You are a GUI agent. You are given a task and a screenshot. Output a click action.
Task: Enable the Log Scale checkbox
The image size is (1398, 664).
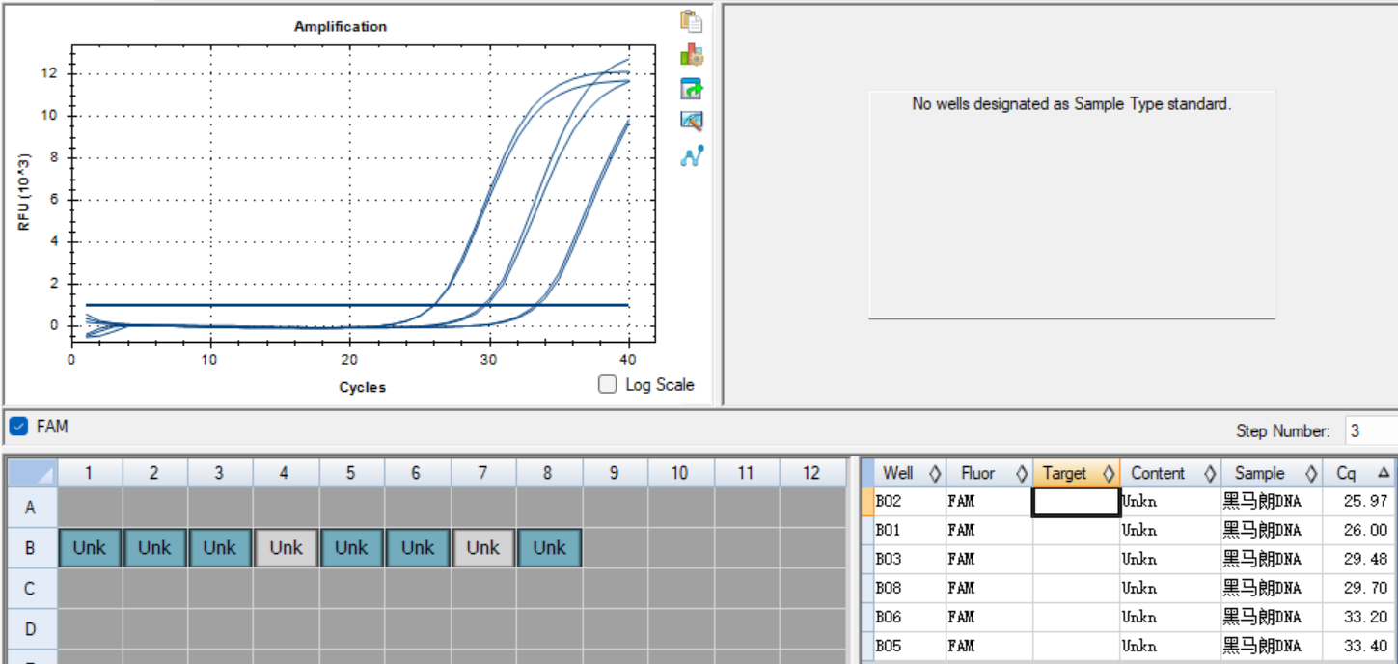(x=608, y=384)
